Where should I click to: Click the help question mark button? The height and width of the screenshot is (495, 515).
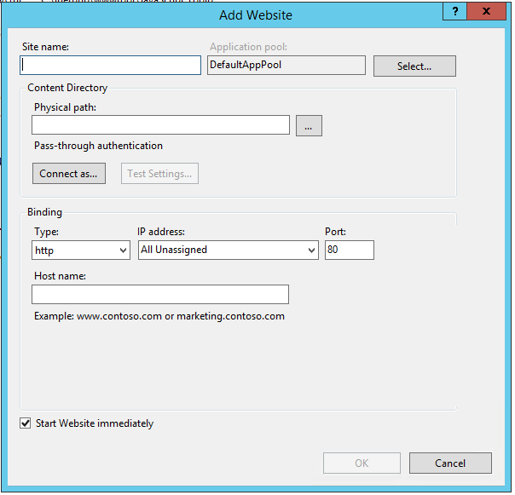click(x=455, y=11)
